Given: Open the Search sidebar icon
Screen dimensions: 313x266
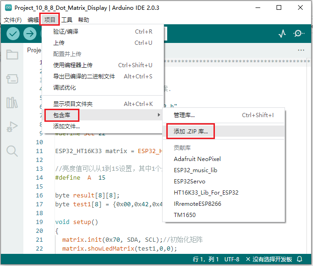Looking at the screenshot, I should click(12, 151).
